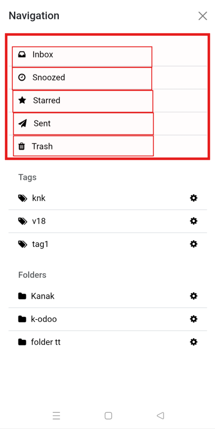Click the Trash bin icon
Image resolution: width=215 pixels, height=429 pixels.
pyautogui.click(x=21, y=147)
